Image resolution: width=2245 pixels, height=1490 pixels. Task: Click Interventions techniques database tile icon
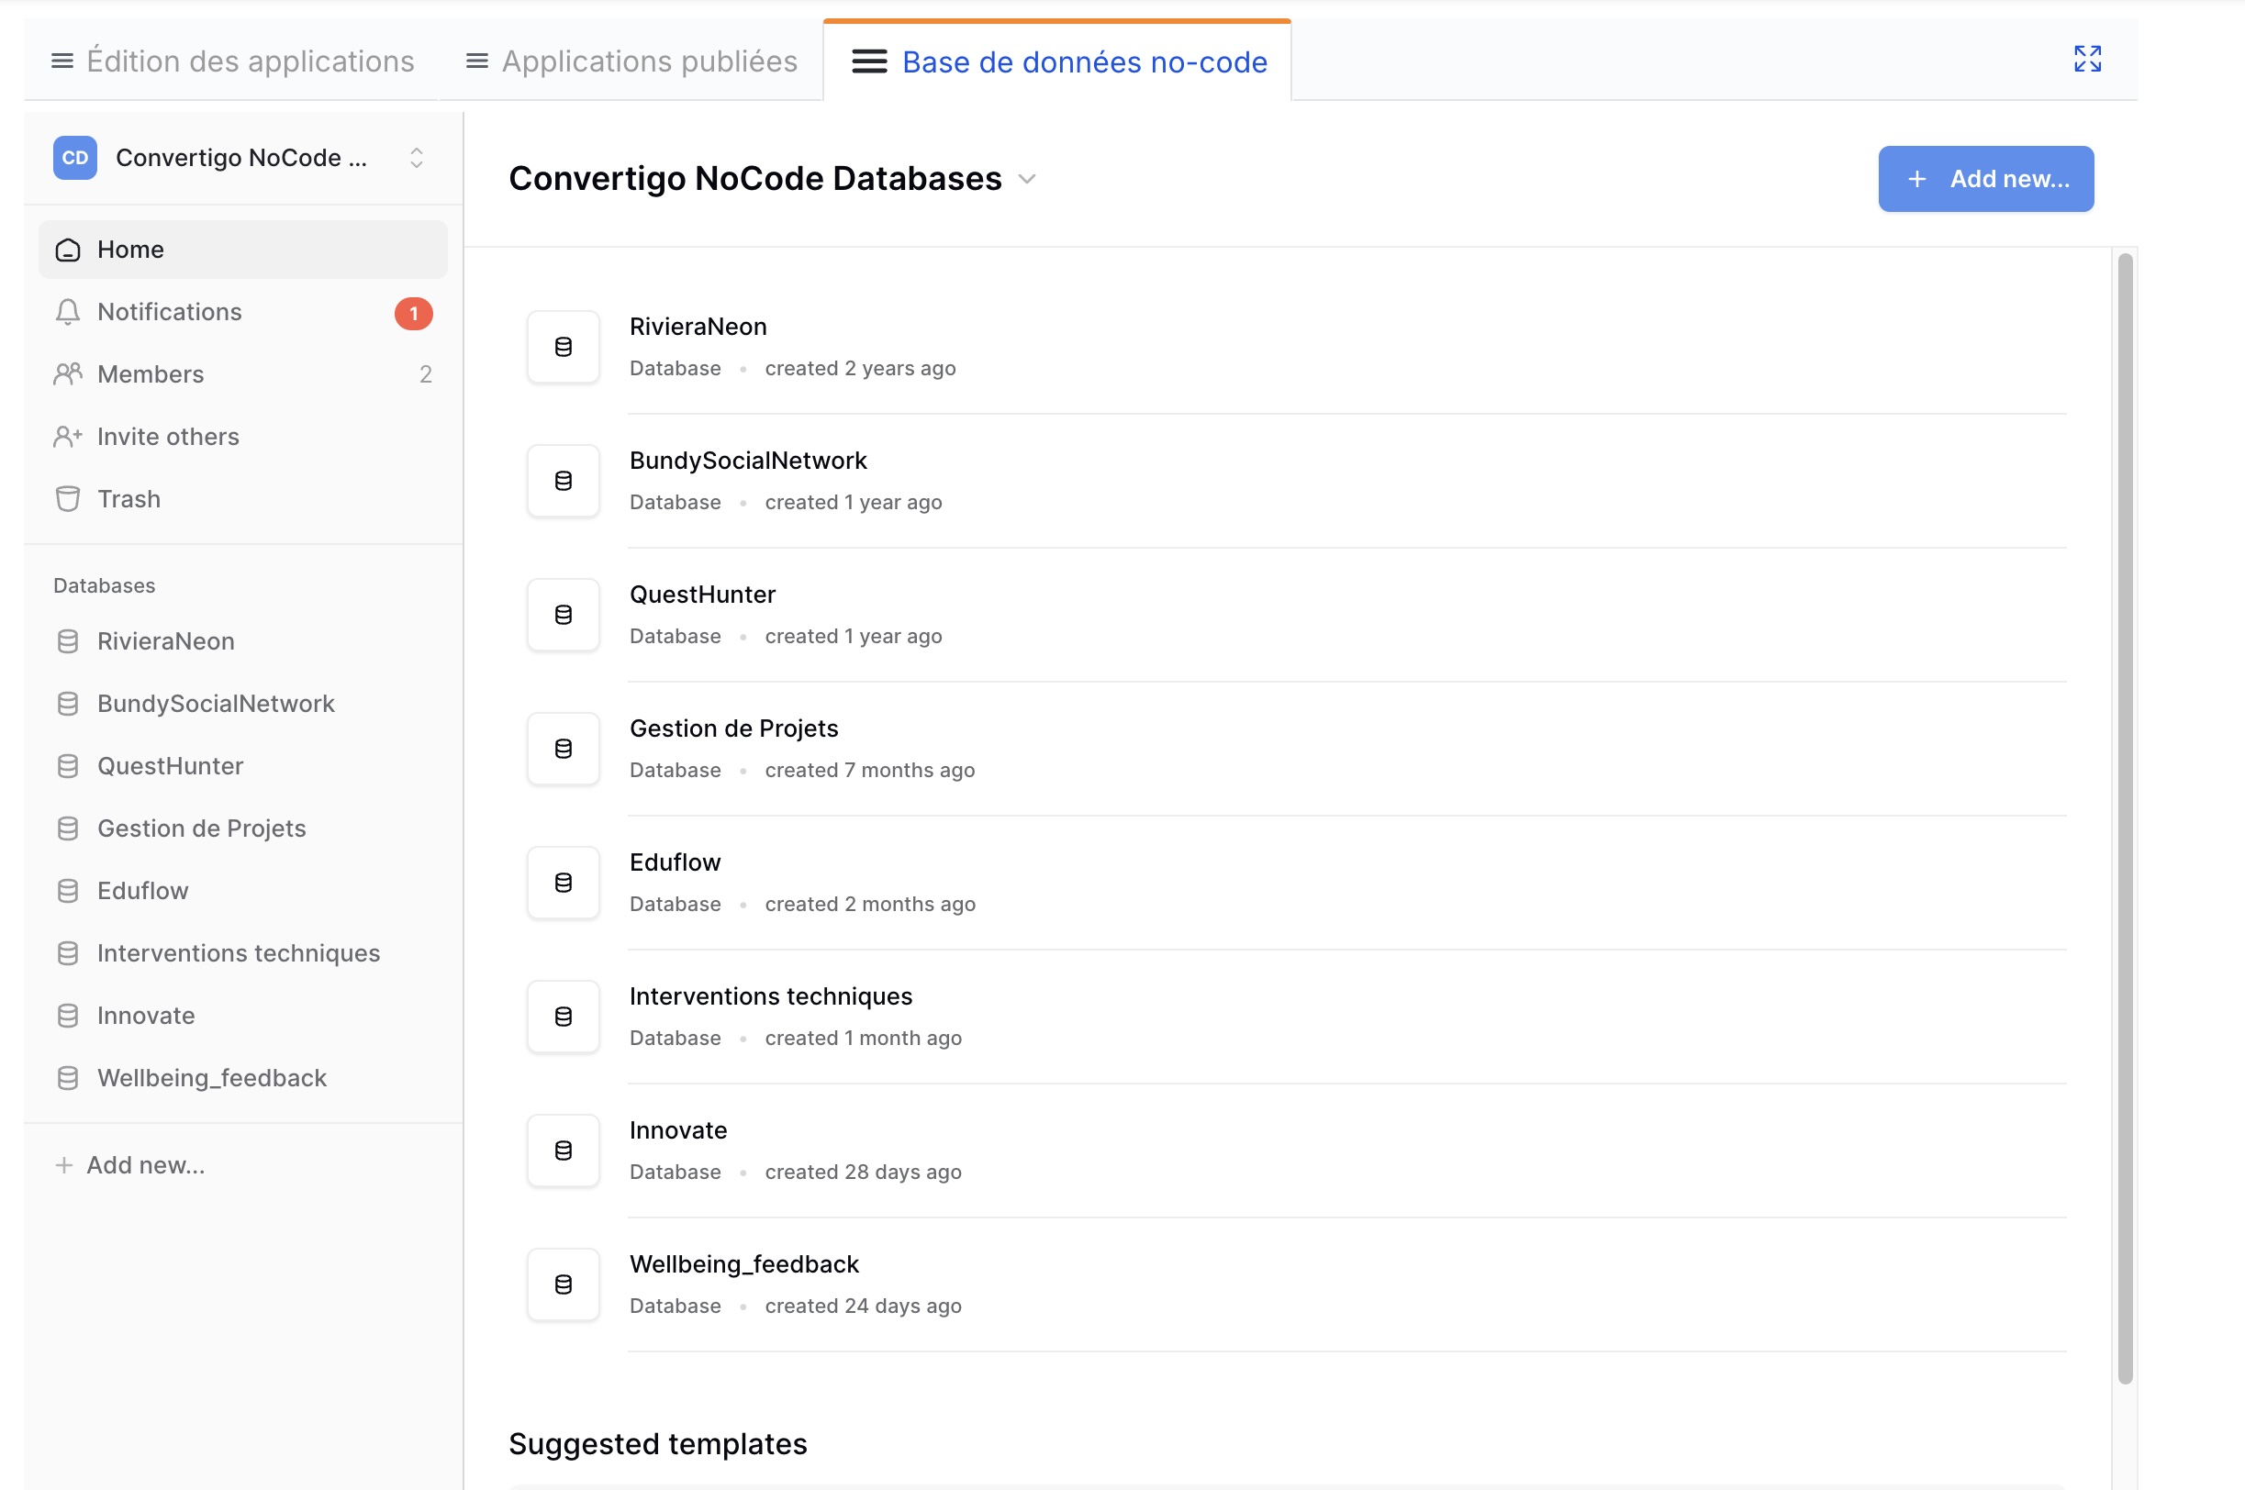(564, 1017)
